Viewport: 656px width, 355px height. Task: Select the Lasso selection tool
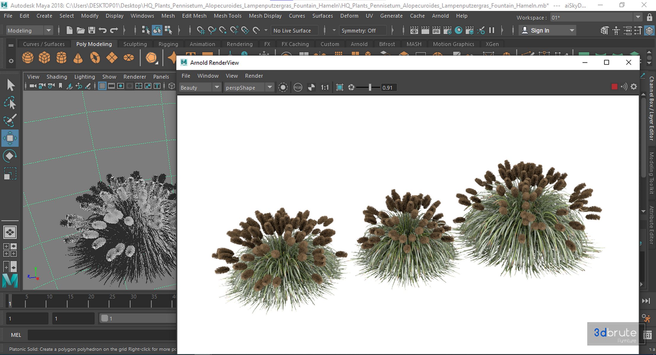pyautogui.click(x=10, y=103)
